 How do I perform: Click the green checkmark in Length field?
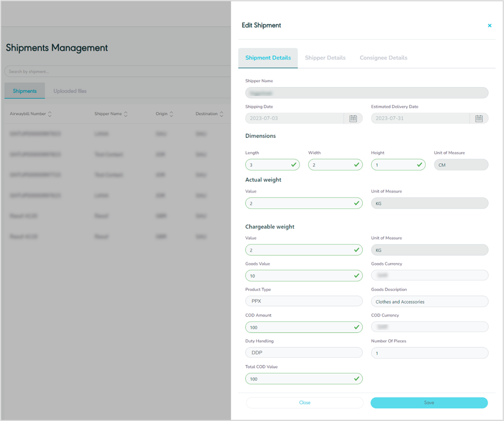coord(293,165)
